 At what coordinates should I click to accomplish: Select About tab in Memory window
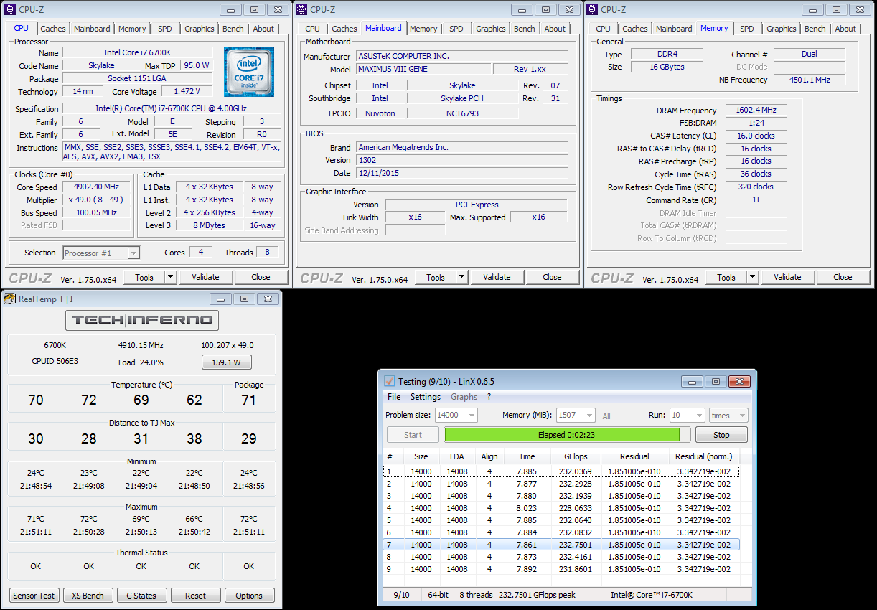coord(845,29)
